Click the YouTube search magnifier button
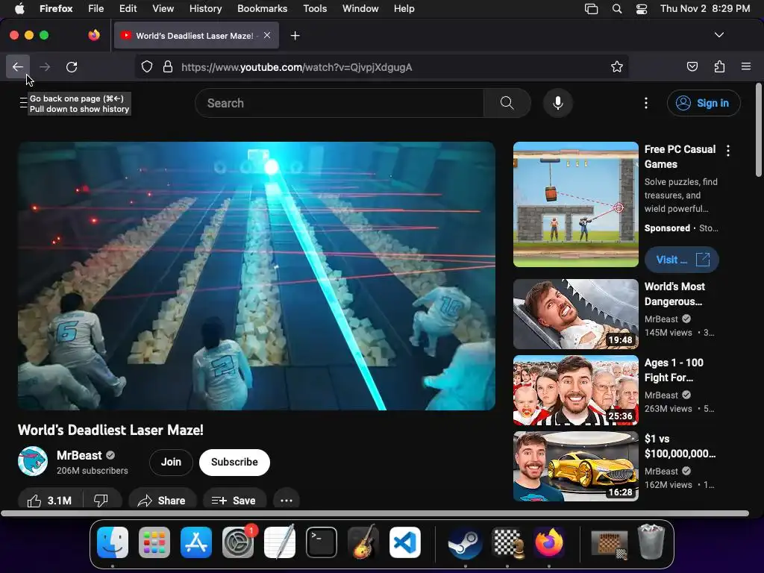Viewport: 764px width, 573px height. click(x=507, y=103)
